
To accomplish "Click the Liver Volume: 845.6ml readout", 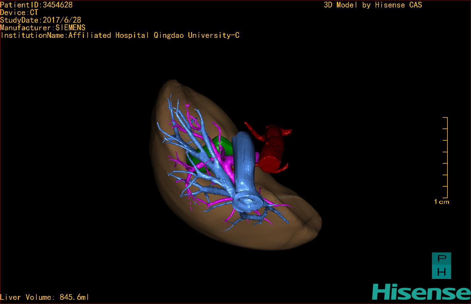I will (44, 297).
